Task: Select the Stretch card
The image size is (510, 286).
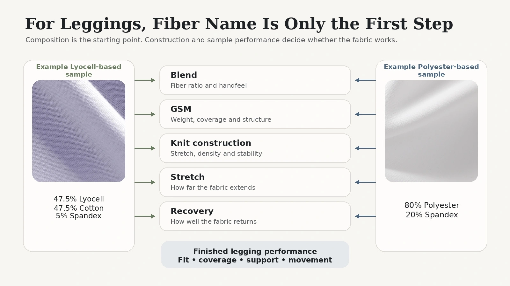Action: (255, 182)
